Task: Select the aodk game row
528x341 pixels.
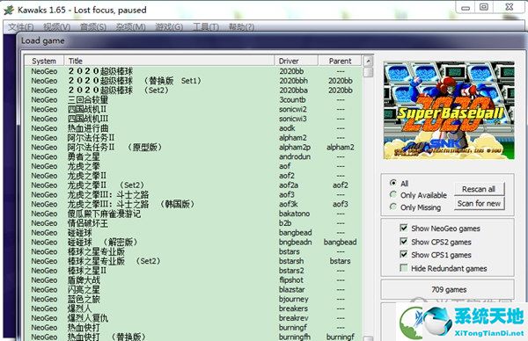Action: point(194,128)
